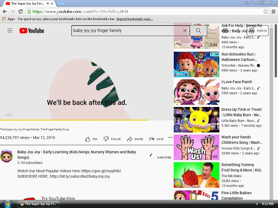Open Run Schoolies Run video thumbnail
Viewport: 278px width, 208px height.
pos(197,64)
